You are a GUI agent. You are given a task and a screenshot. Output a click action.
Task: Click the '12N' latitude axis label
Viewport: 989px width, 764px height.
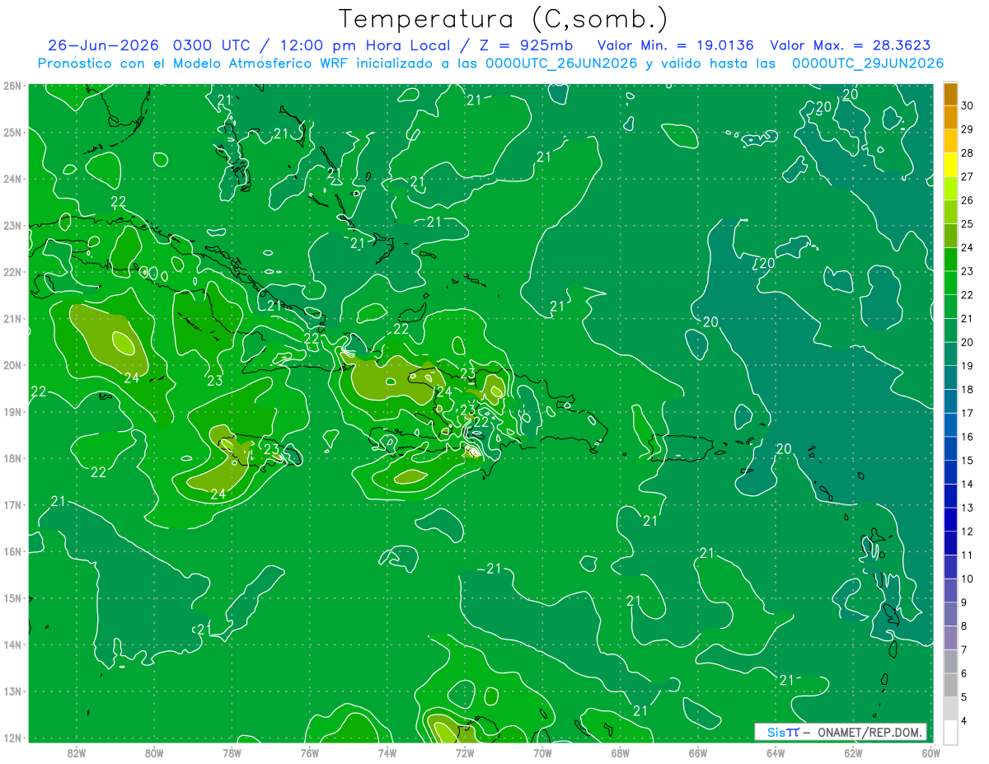coord(12,738)
